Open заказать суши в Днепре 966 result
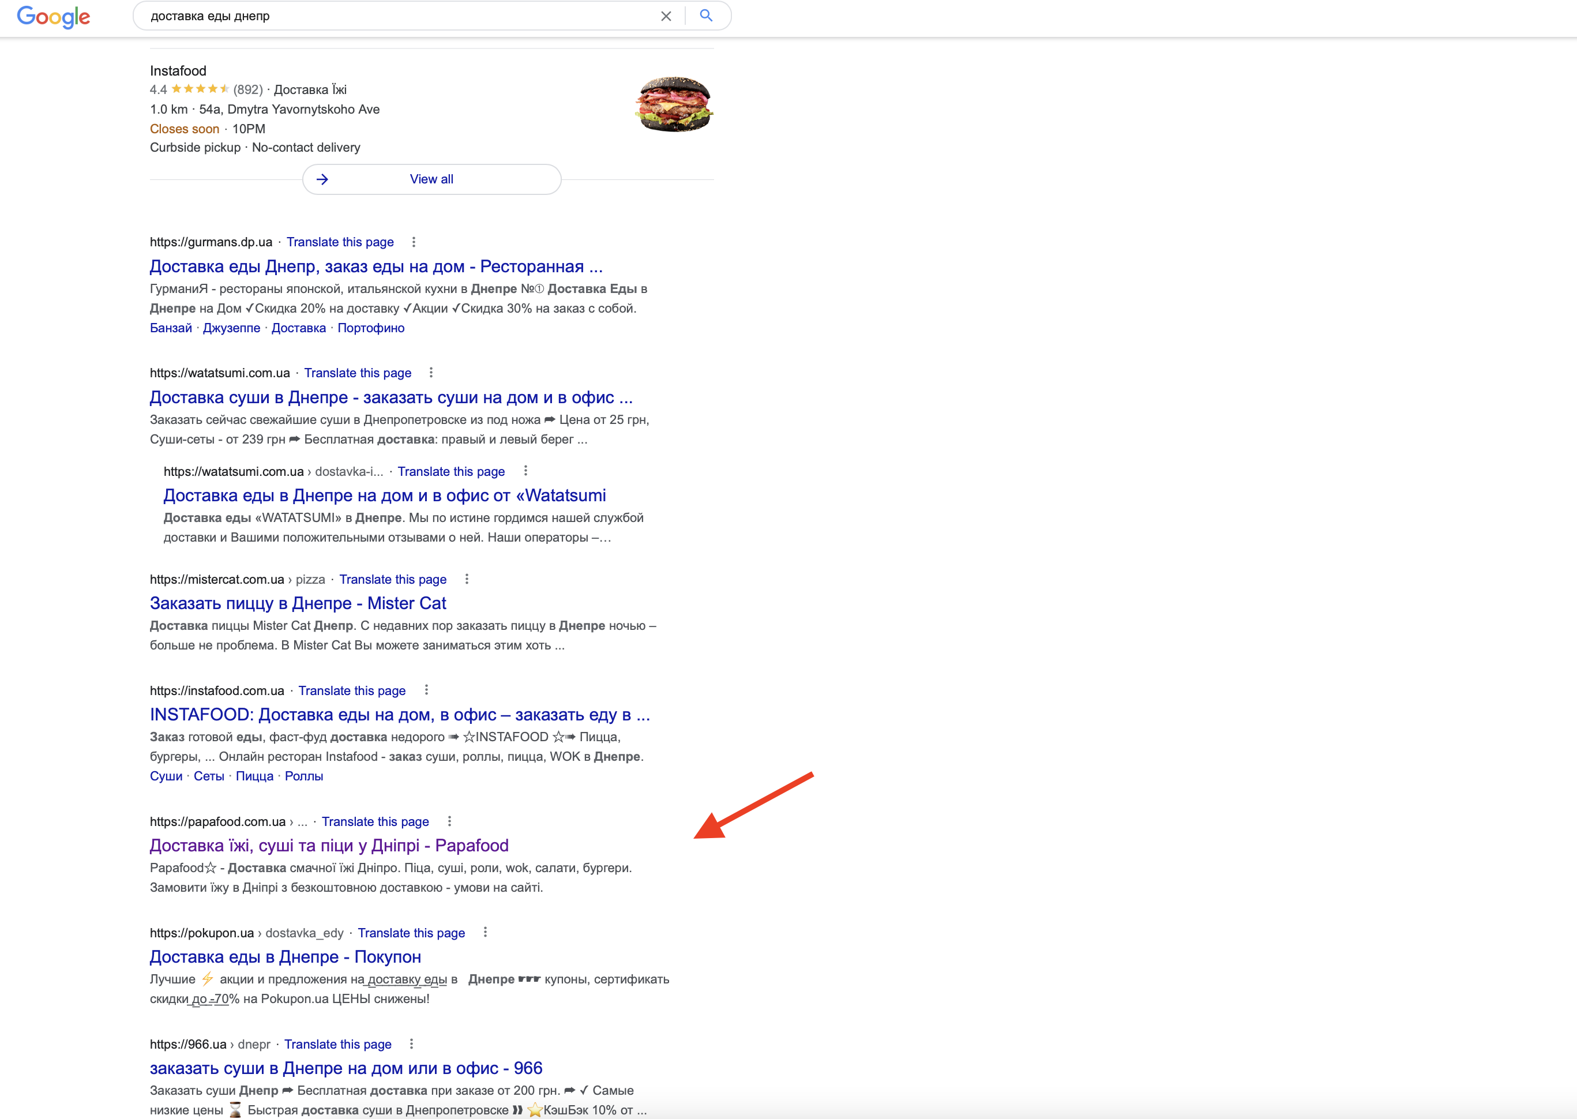This screenshot has width=1577, height=1119. click(346, 1068)
